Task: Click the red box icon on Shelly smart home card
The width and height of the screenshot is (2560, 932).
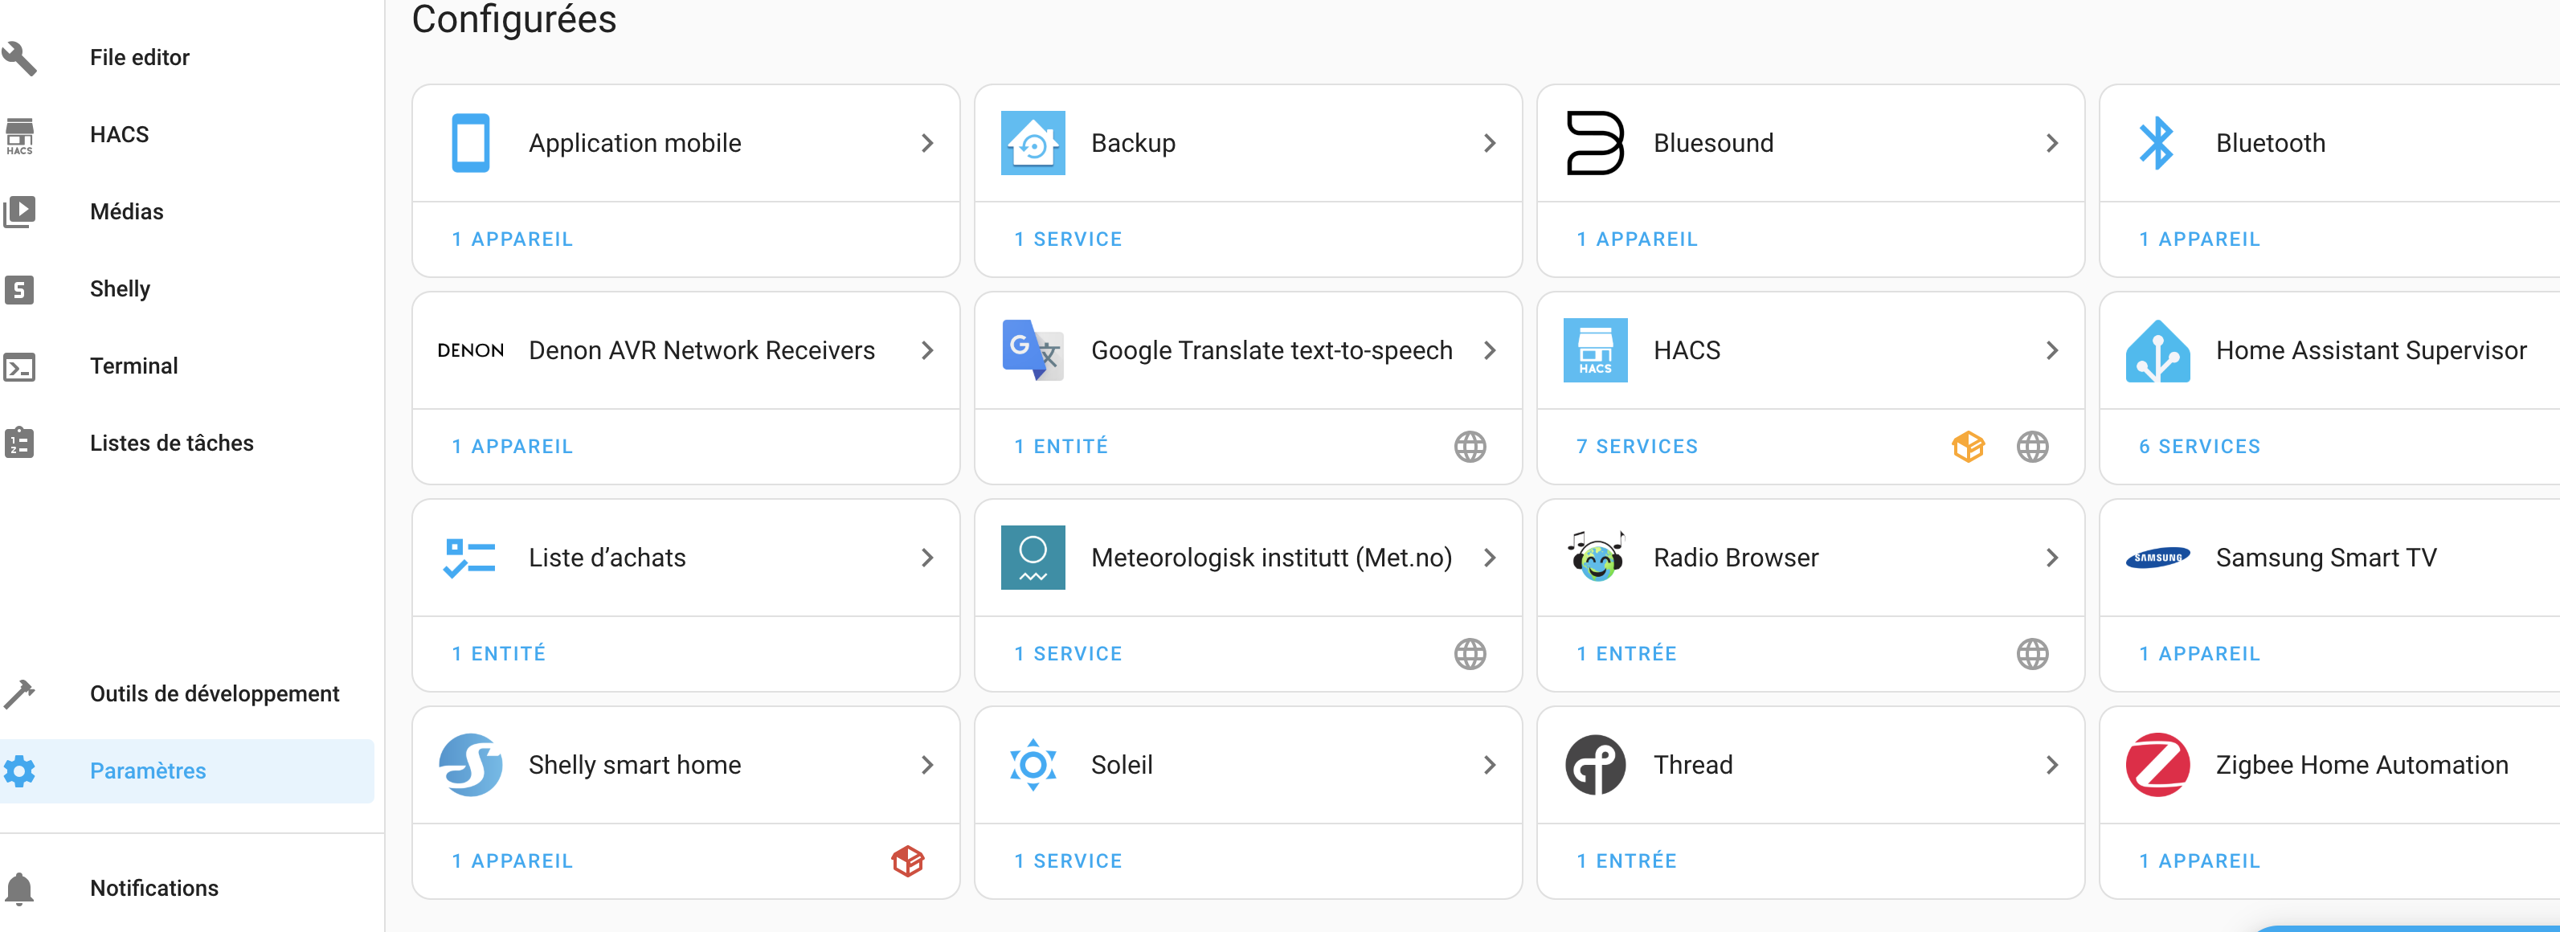Action: (x=907, y=861)
